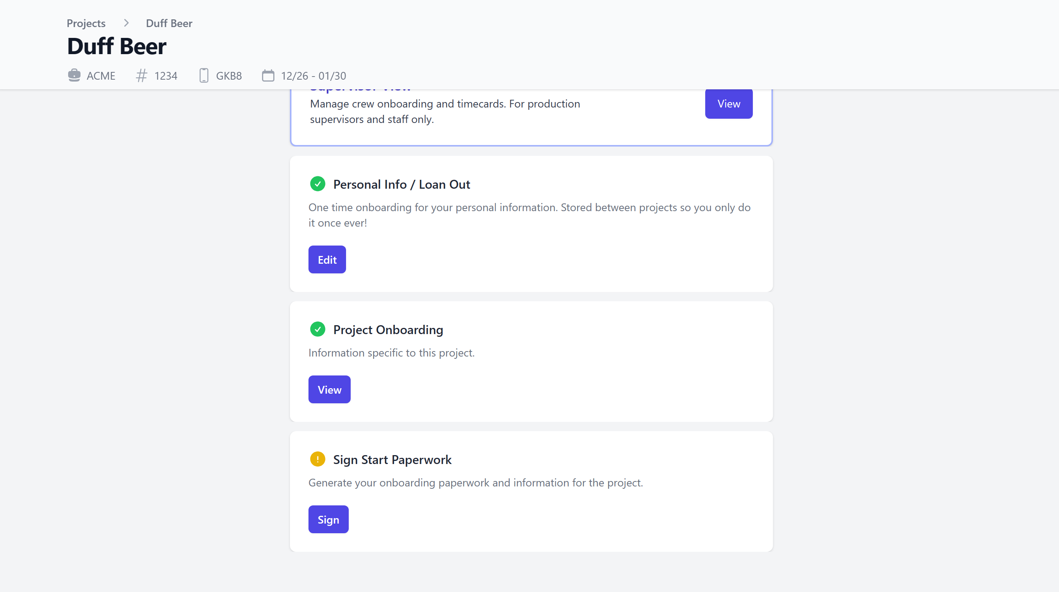Select the Duff Beer page title
This screenshot has height=592, width=1059.
pyautogui.click(x=117, y=46)
